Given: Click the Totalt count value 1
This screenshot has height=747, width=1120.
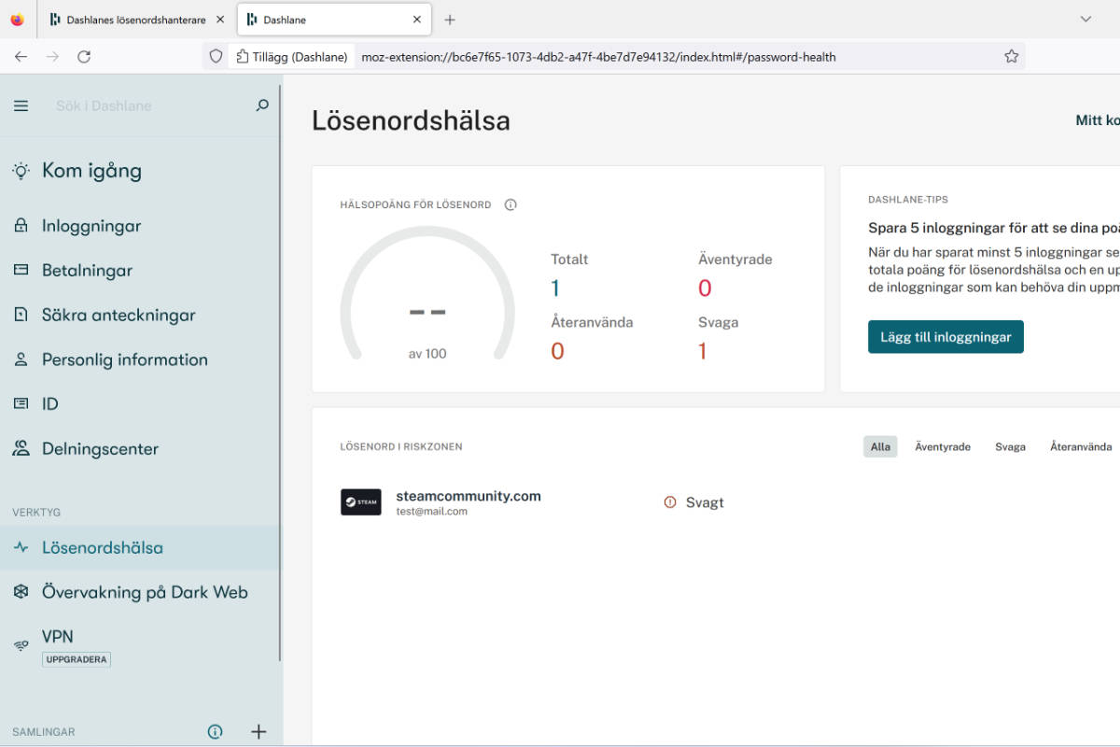Looking at the screenshot, I should click(555, 289).
